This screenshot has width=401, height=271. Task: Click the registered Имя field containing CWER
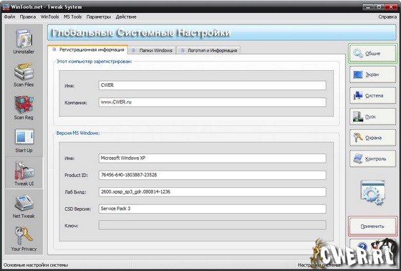point(212,85)
